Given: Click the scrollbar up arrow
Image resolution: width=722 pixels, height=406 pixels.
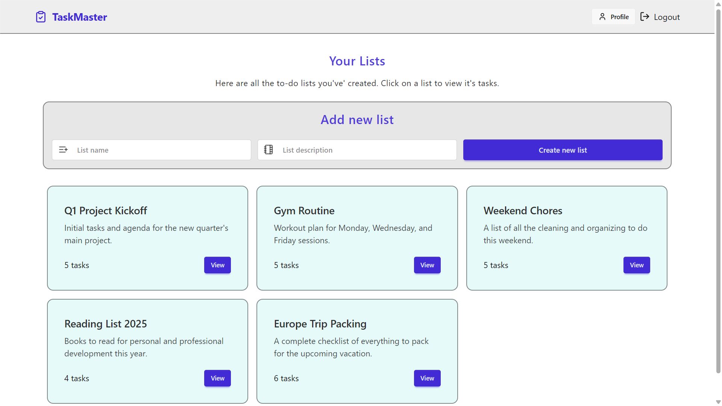Looking at the screenshot, I should (x=718, y=4).
